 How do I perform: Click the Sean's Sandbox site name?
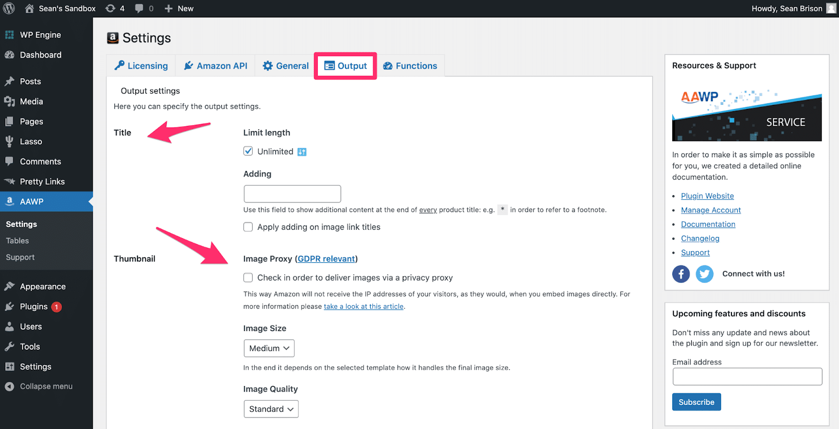[67, 8]
